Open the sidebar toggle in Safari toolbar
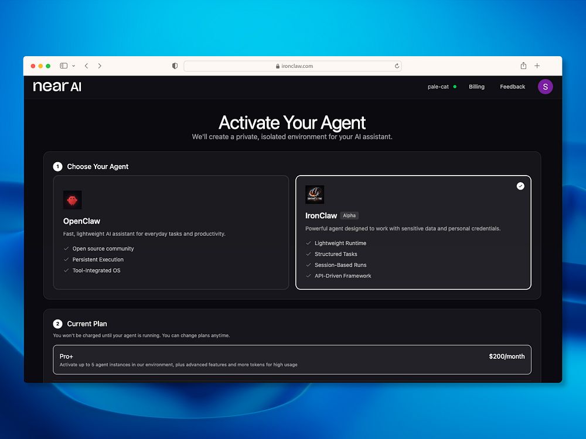Viewport: 586px width, 439px height. (63, 66)
